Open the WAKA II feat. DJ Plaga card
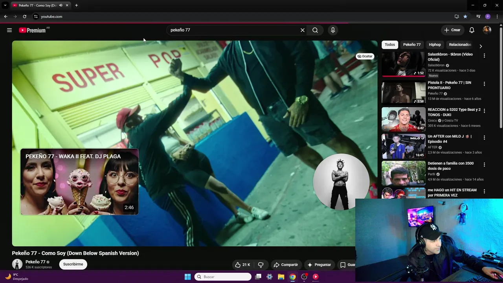 (x=79, y=182)
